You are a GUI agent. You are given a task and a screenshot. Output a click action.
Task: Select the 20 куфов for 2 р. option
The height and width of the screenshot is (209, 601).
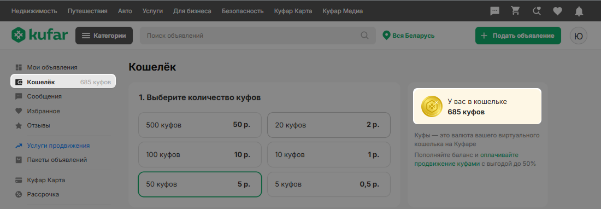(x=329, y=125)
